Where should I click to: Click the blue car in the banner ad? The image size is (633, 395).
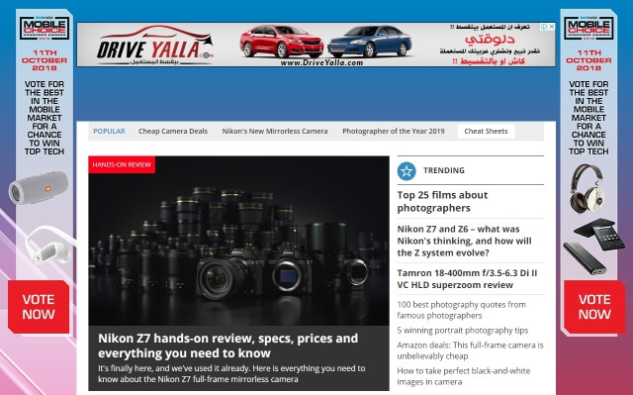[369, 42]
